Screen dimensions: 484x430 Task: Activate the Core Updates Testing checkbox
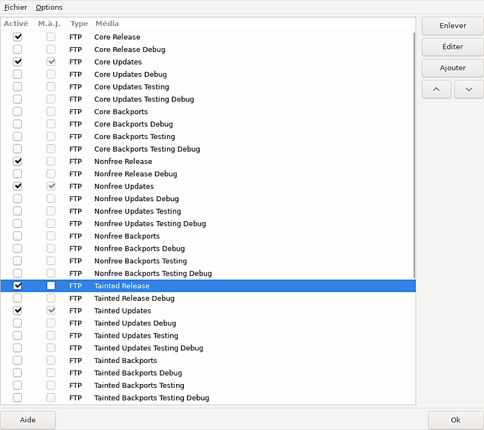[18, 87]
